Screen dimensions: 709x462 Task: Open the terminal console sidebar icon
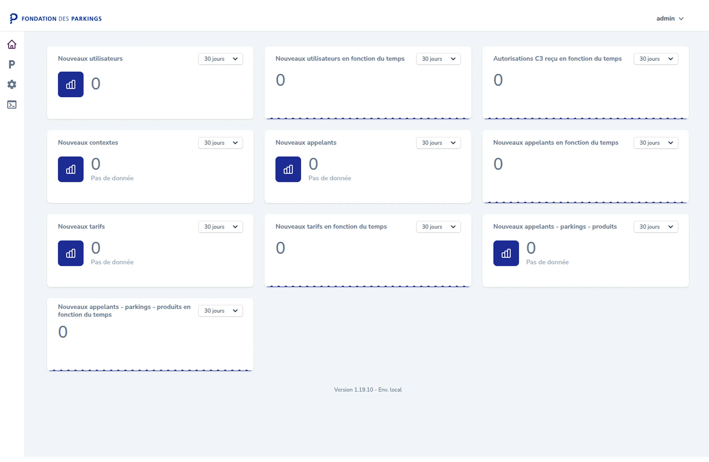point(11,105)
